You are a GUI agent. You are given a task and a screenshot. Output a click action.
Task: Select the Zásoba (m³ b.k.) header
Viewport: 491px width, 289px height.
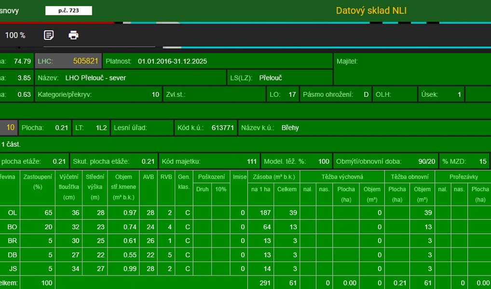click(x=273, y=177)
